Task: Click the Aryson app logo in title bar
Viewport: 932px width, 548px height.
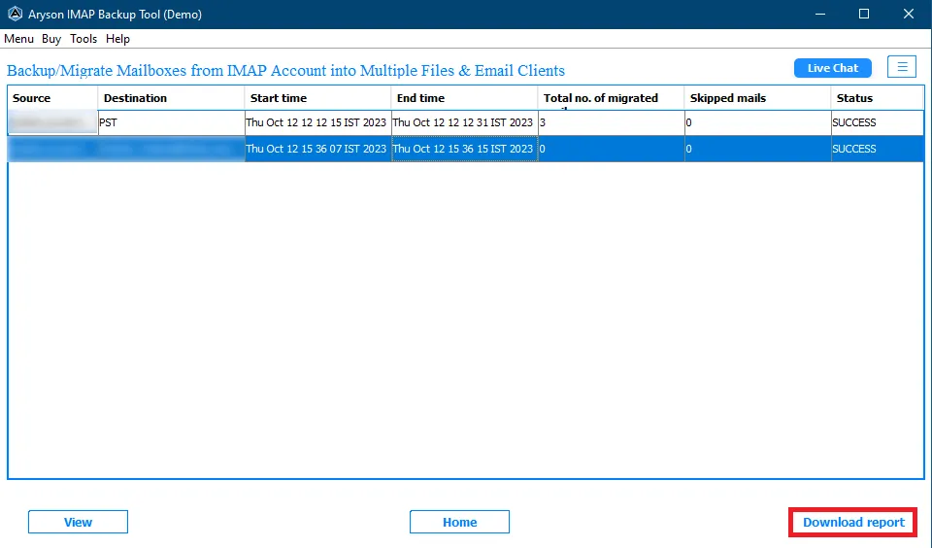Action: tap(15, 14)
